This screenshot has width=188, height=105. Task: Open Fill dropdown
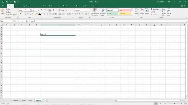click(153, 12)
